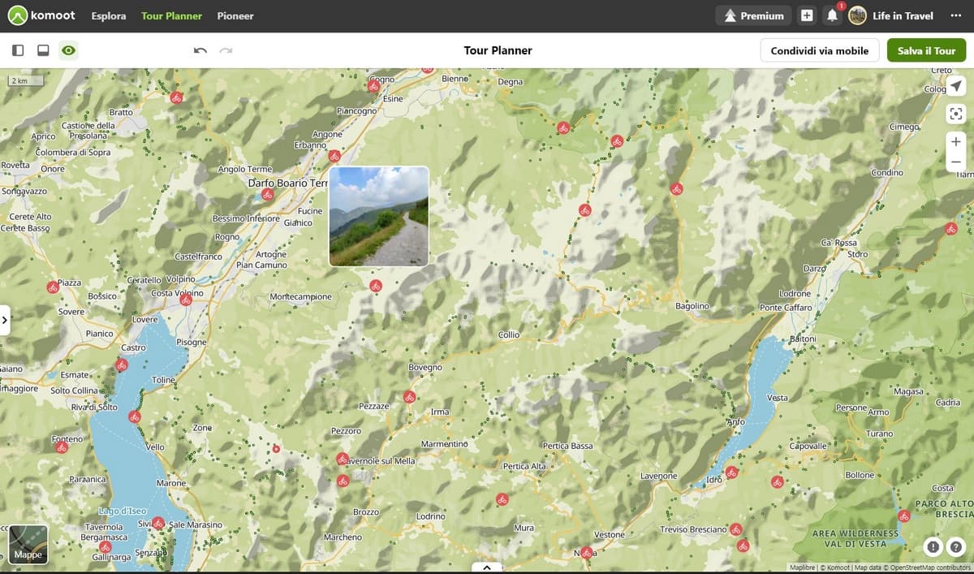Open the Maplibre attribution link
974x574 pixels.
pyautogui.click(x=802, y=568)
